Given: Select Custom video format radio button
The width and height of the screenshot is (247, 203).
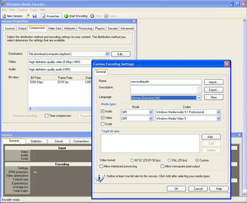Looking at the screenshot, I should tap(197, 160).
